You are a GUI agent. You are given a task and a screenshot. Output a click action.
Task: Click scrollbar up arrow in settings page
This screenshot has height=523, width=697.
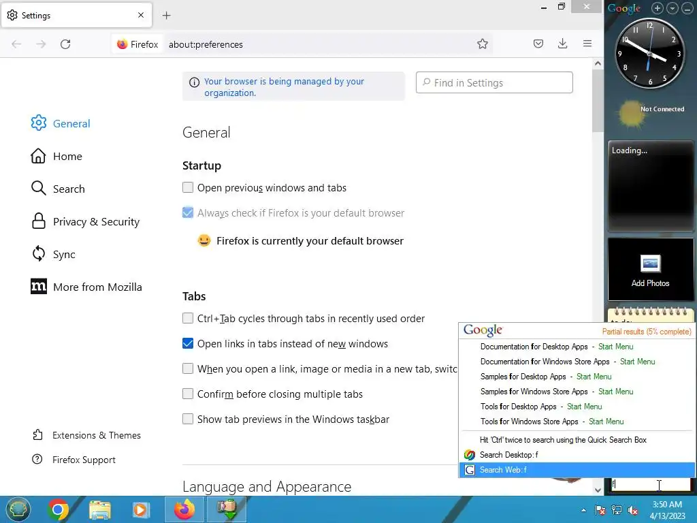click(598, 63)
